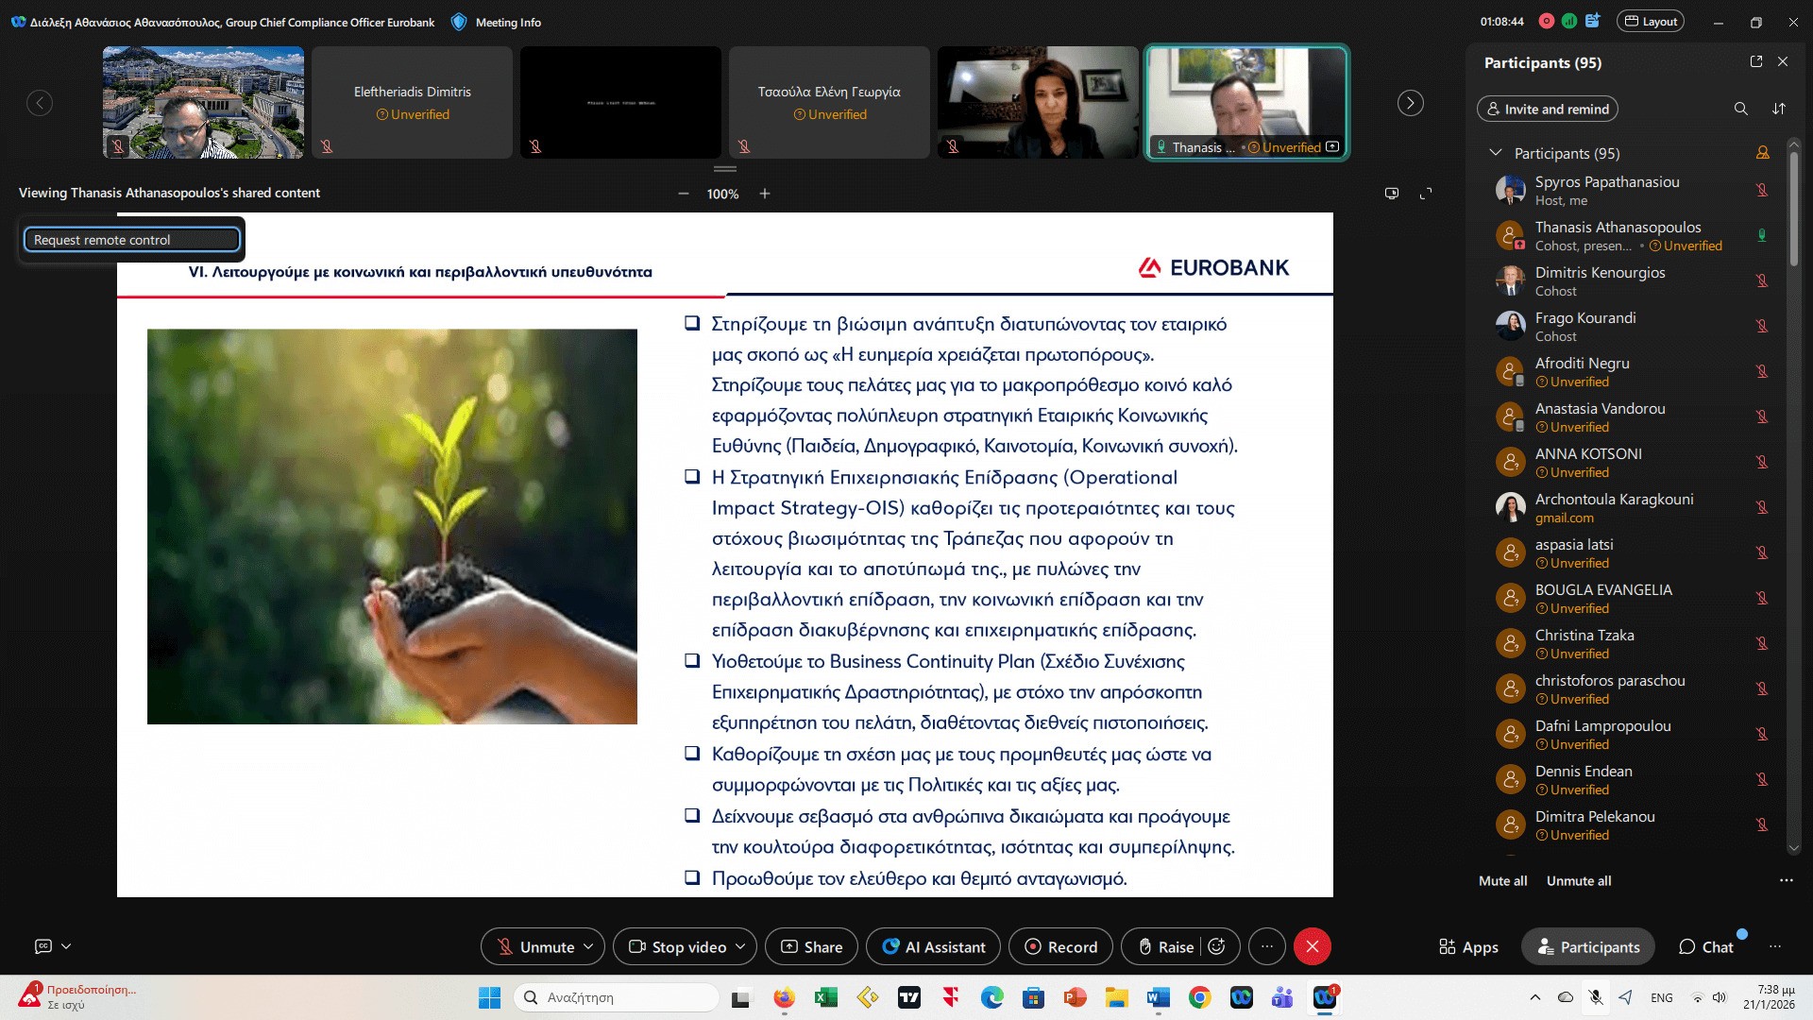
Task: Switch to the Participants panel tab
Action: click(1588, 946)
